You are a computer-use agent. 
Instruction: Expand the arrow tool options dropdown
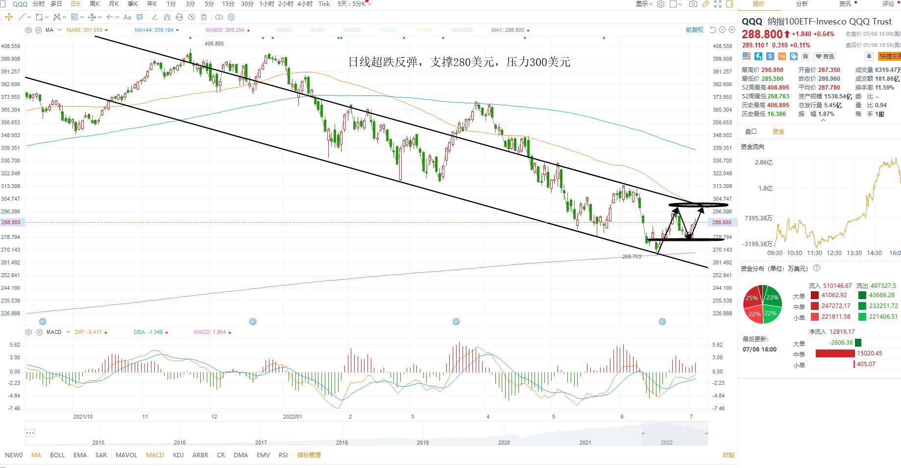click(117, 17)
